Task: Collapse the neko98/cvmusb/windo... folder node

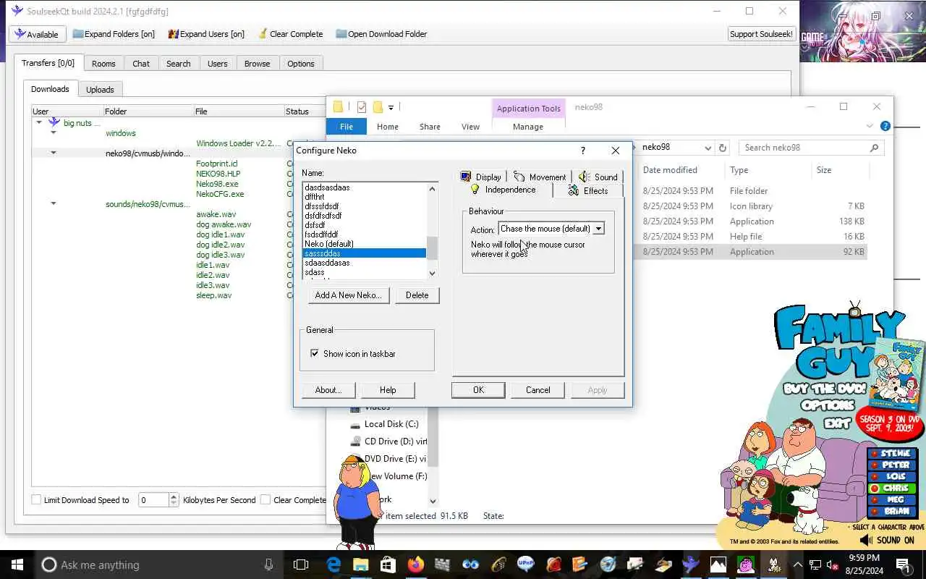Action: pos(54,153)
